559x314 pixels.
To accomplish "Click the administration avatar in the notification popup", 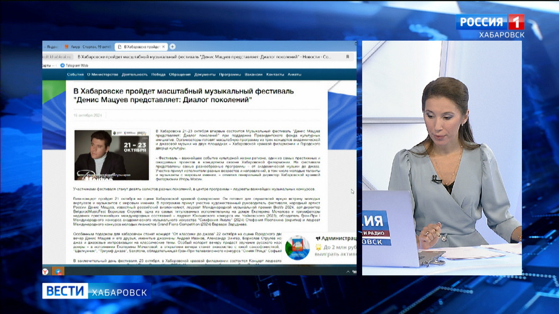I will (297, 247).
